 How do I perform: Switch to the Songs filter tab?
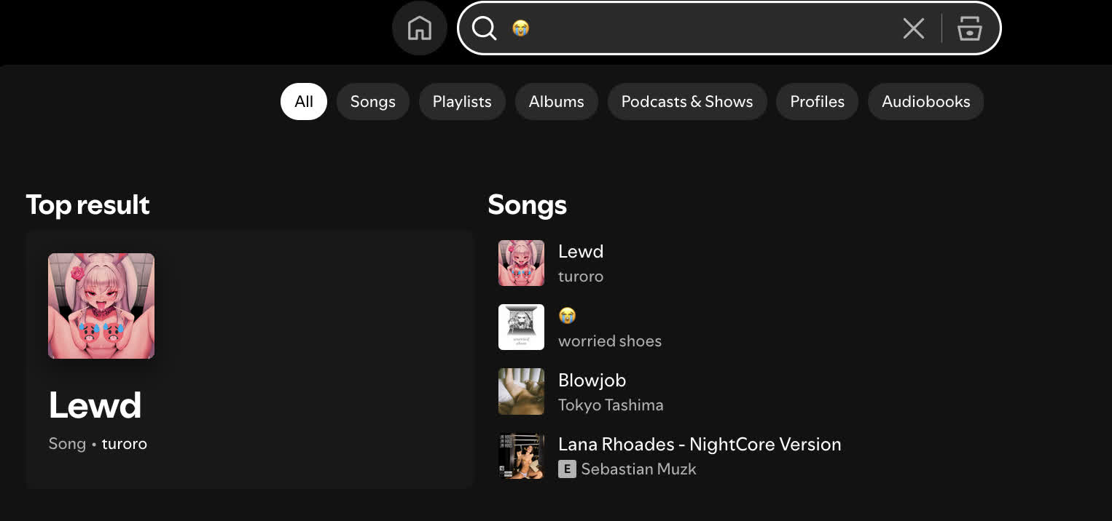[372, 101]
